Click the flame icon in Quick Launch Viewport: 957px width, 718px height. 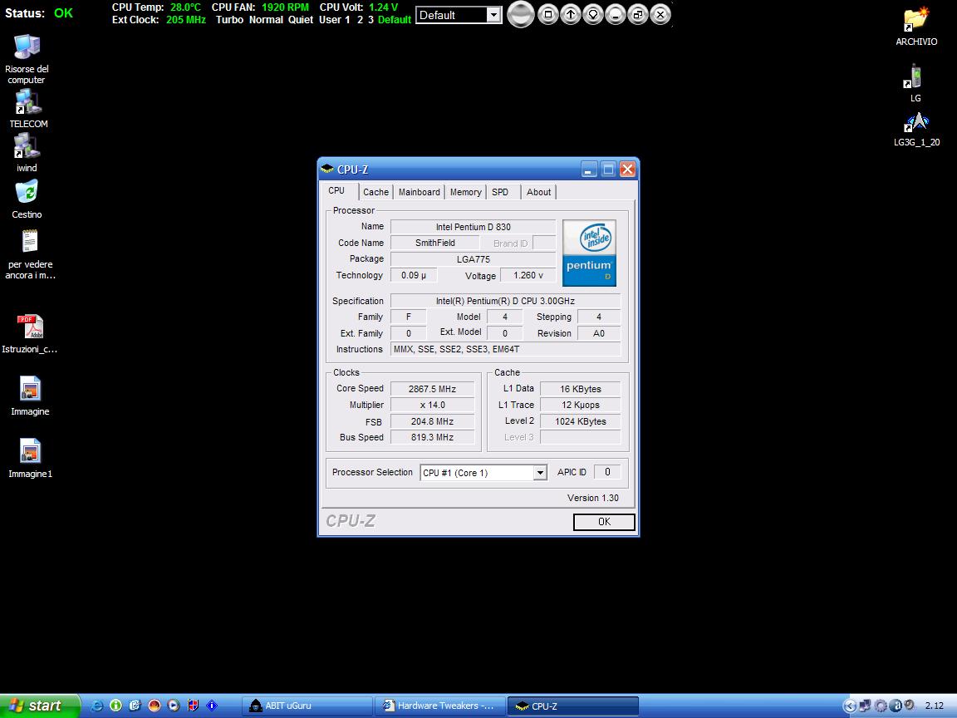tap(155, 706)
